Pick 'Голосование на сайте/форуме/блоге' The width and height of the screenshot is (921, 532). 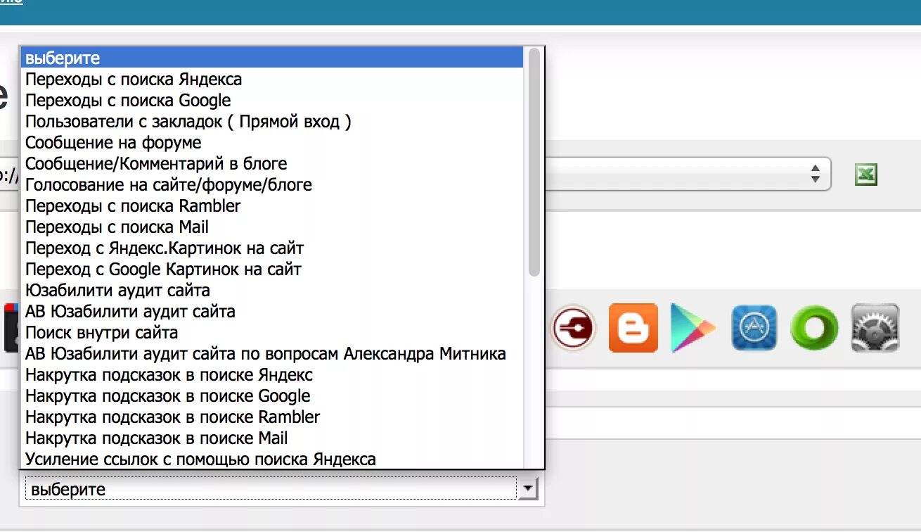(272, 184)
